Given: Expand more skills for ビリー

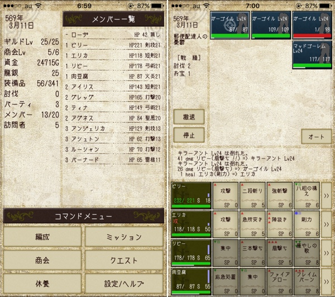Looking at the screenshot, I should [x=327, y=195].
